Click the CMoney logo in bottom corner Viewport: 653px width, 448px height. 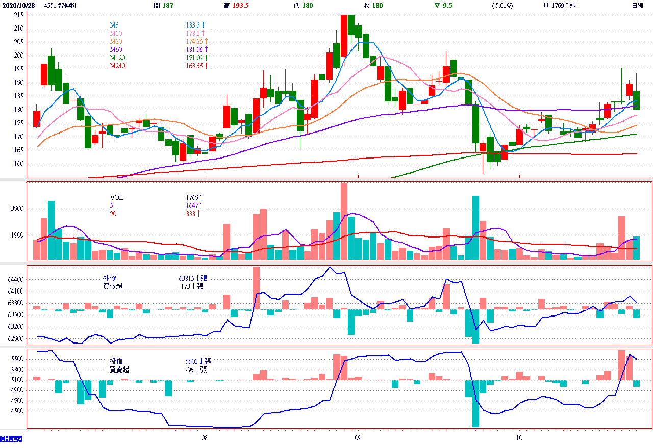pos(11,439)
